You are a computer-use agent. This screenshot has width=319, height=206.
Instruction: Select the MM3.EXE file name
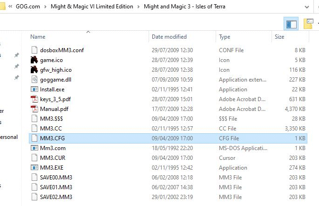click(x=52, y=167)
